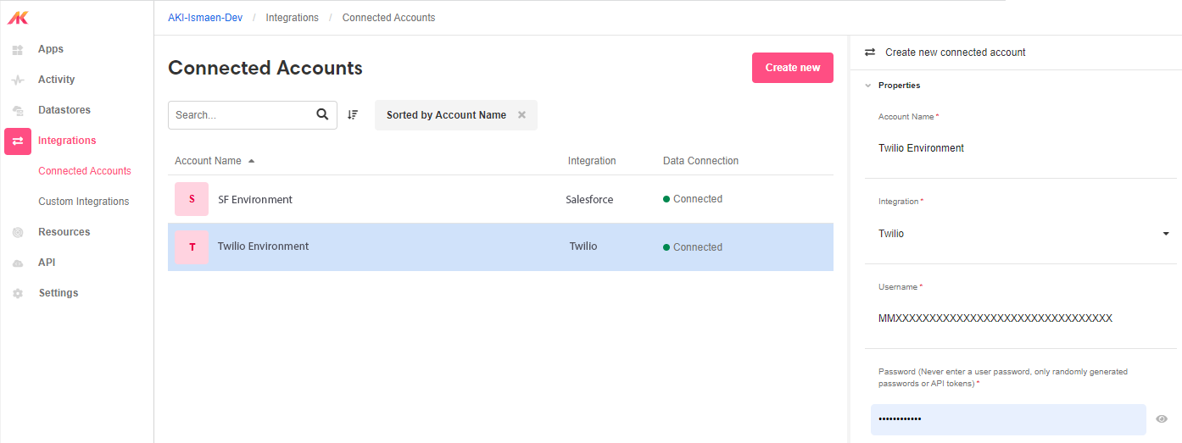
Task: Open the API section
Action: tap(47, 263)
